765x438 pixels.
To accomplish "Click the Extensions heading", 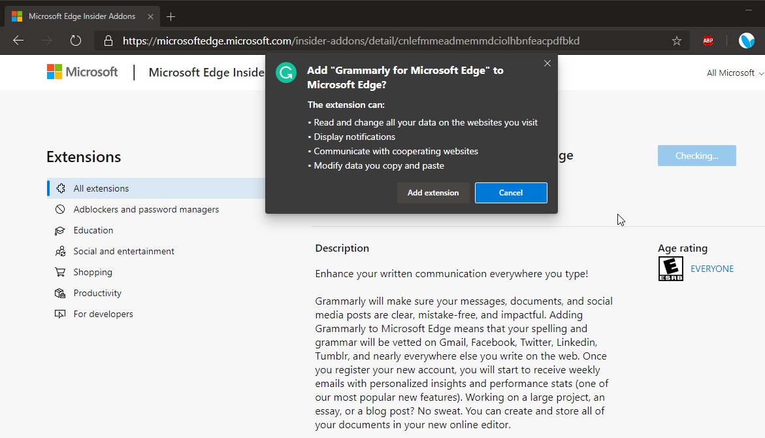I will [x=84, y=157].
